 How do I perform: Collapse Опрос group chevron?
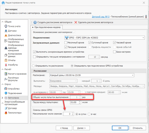(3, 84)
